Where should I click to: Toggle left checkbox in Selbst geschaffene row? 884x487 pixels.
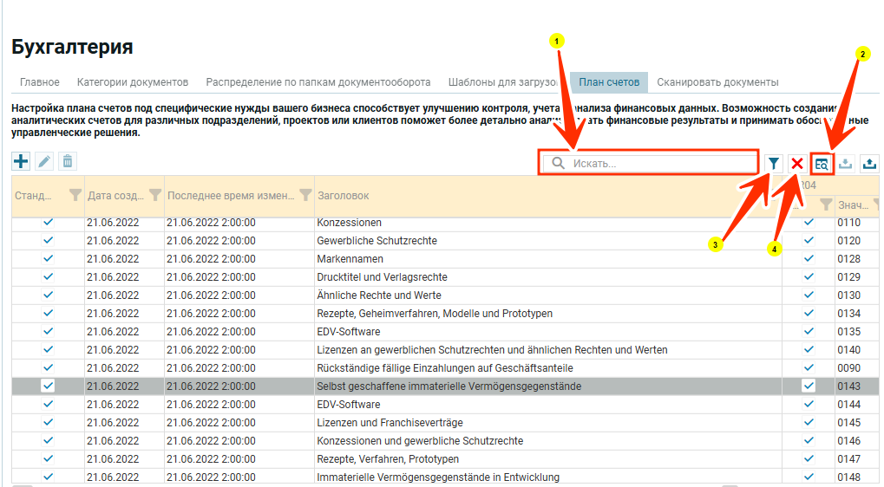49,386
